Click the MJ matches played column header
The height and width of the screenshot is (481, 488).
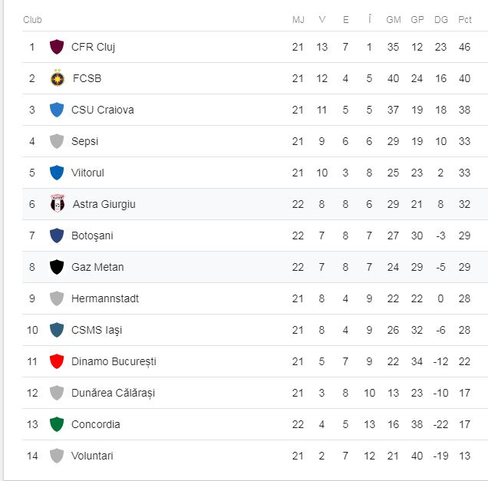point(298,19)
